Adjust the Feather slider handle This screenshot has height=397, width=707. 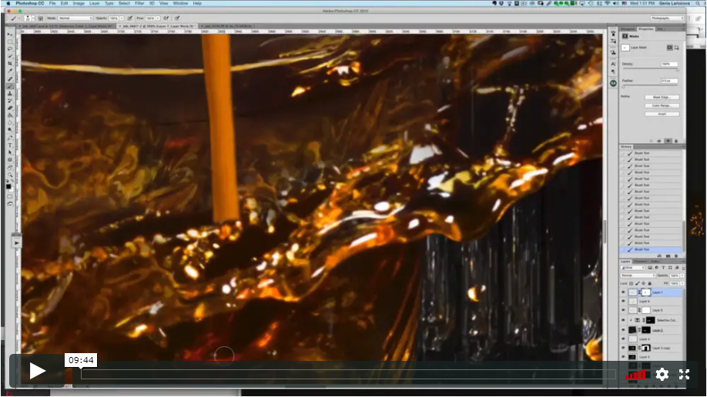pyautogui.click(x=624, y=86)
